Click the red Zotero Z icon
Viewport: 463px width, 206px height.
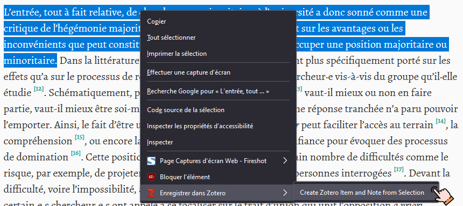click(x=151, y=193)
